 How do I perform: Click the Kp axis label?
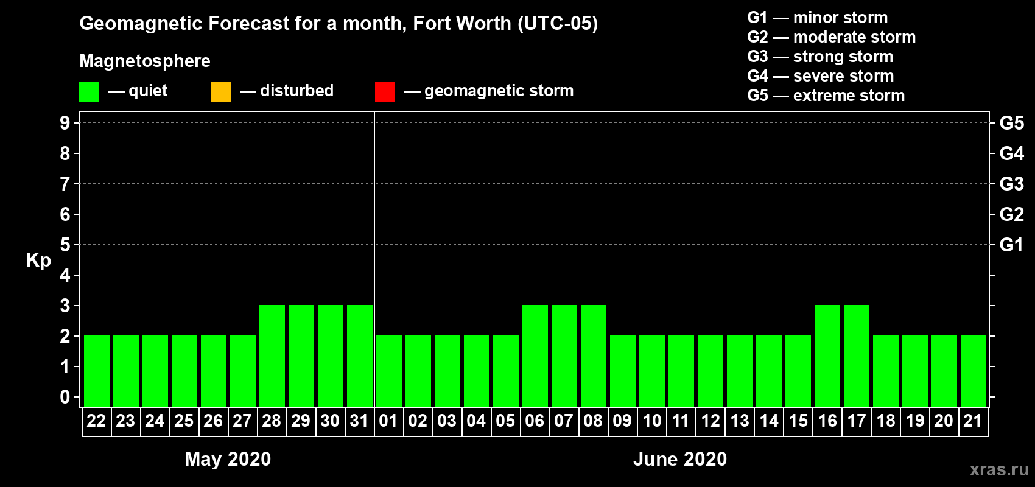tap(38, 261)
